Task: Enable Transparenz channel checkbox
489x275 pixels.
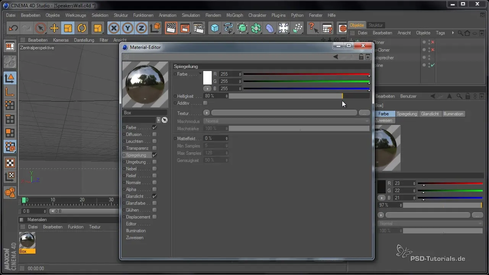Action: 154,148
